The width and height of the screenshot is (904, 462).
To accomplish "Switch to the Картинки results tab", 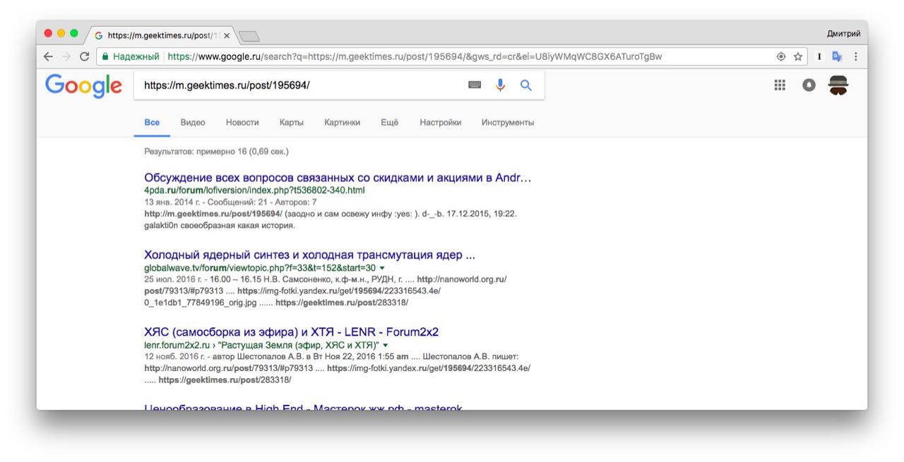I will 343,122.
